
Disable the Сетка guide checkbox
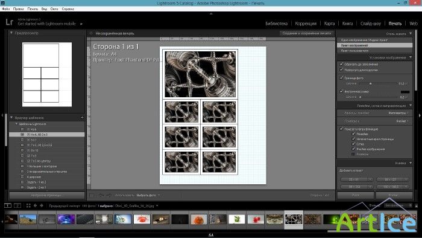point(353,144)
